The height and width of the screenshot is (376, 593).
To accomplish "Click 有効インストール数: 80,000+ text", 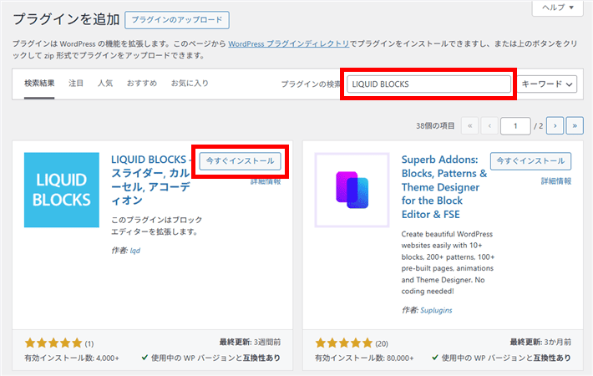I will tap(364, 358).
